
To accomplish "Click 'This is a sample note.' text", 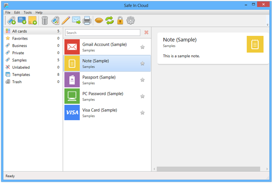I will (x=181, y=56).
